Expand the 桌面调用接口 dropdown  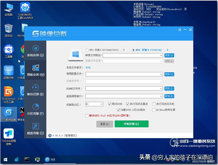click(161, 96)
